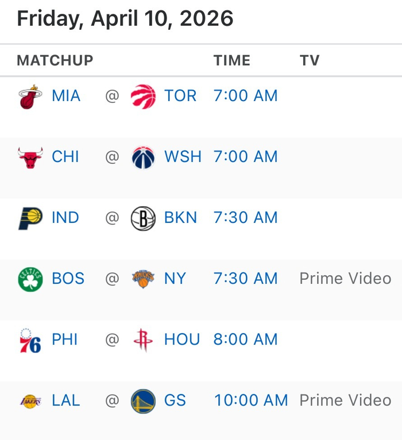This screenshot has width=402, height=440.
Task: Click the Boston Celtics shamrock logo
Action: click(x=30, y=279)
